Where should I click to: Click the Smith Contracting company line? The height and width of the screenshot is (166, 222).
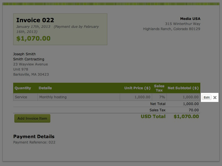[29, 59]
